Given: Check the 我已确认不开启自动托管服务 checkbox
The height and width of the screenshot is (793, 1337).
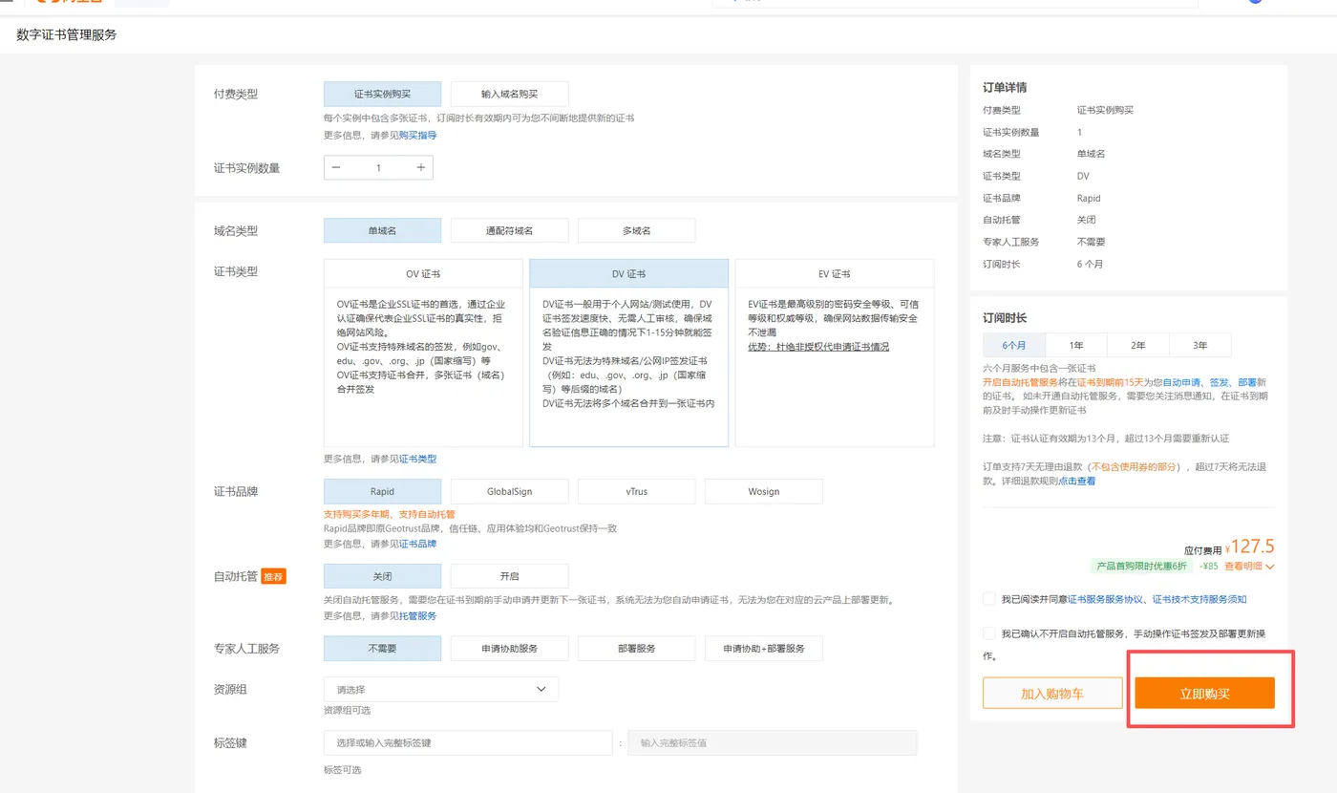Looking at the screenshot, I should click(x=989, y=633).
